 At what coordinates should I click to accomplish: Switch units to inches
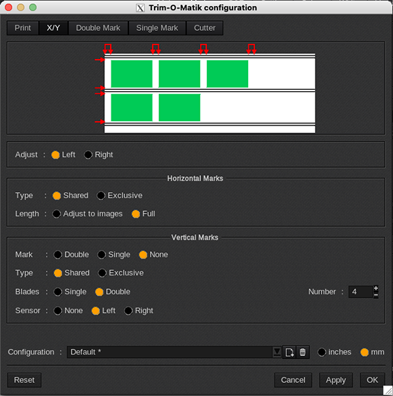(x=322, y=352)
